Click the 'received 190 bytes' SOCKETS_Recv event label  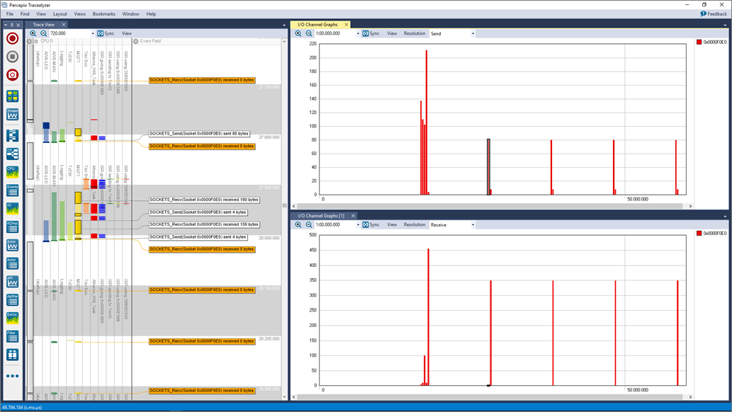tap(204, 200)
